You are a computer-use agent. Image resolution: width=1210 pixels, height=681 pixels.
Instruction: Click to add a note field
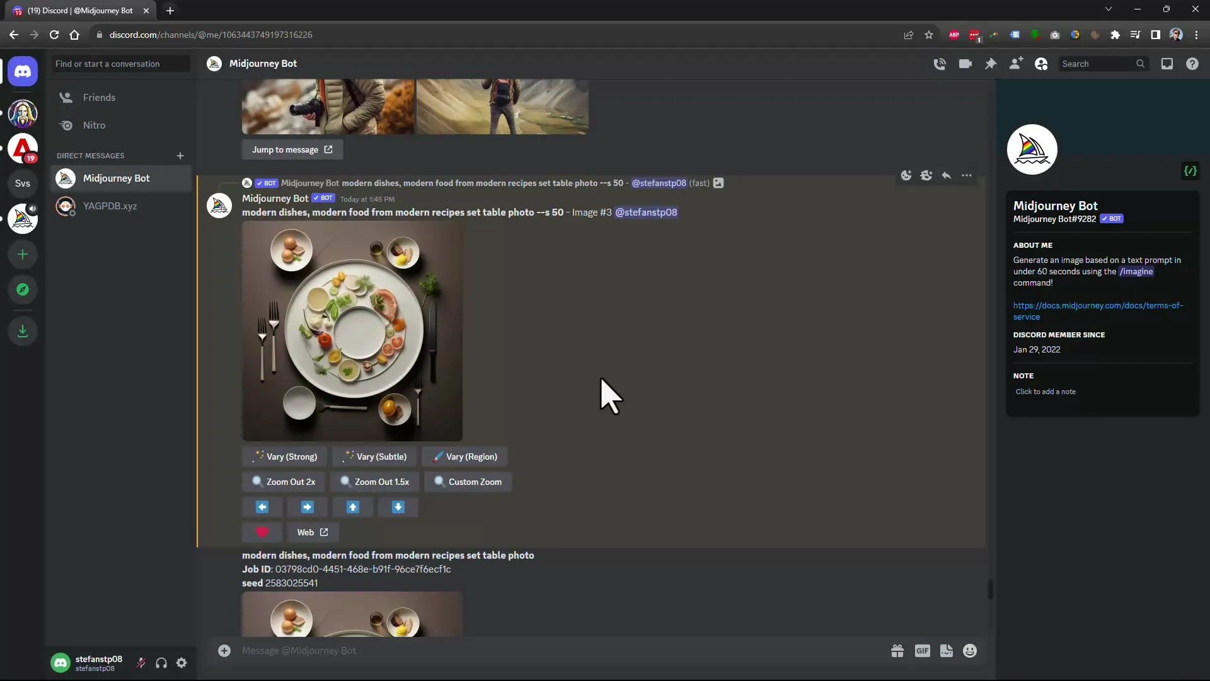point(1102,392)
